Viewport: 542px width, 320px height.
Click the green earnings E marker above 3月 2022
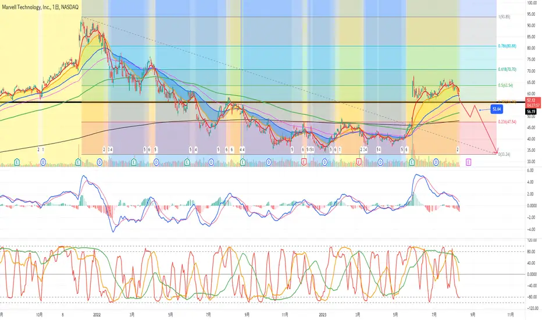[x=134, y=162]
